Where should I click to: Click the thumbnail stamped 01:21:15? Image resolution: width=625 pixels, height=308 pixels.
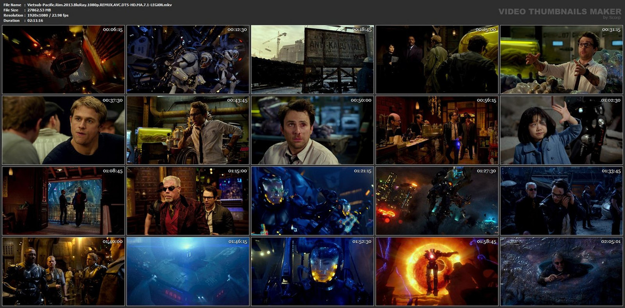(312, 201)
